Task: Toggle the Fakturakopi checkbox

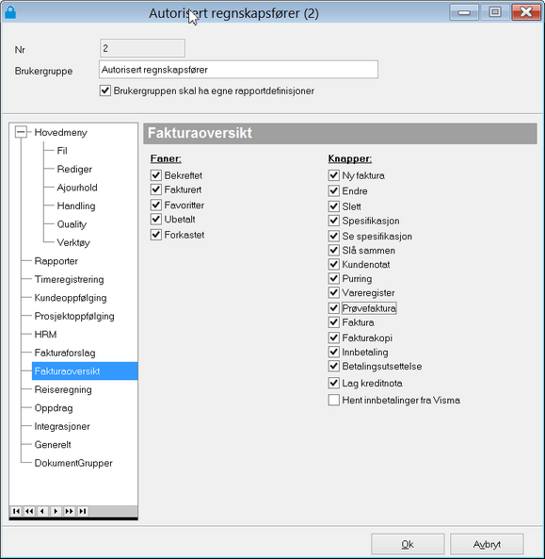Action: point(333,337)
